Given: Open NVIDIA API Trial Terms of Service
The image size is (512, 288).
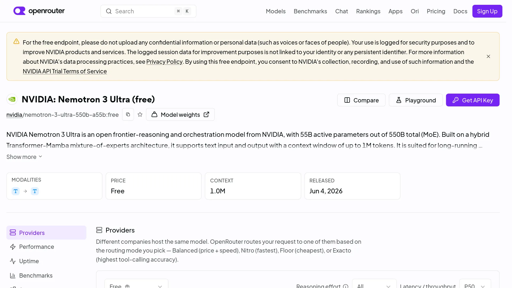Looking at the screenshot, I should pyautogui.click(x=65, y=71).
